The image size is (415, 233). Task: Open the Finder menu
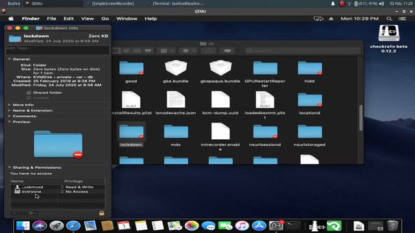click(30, 19)
